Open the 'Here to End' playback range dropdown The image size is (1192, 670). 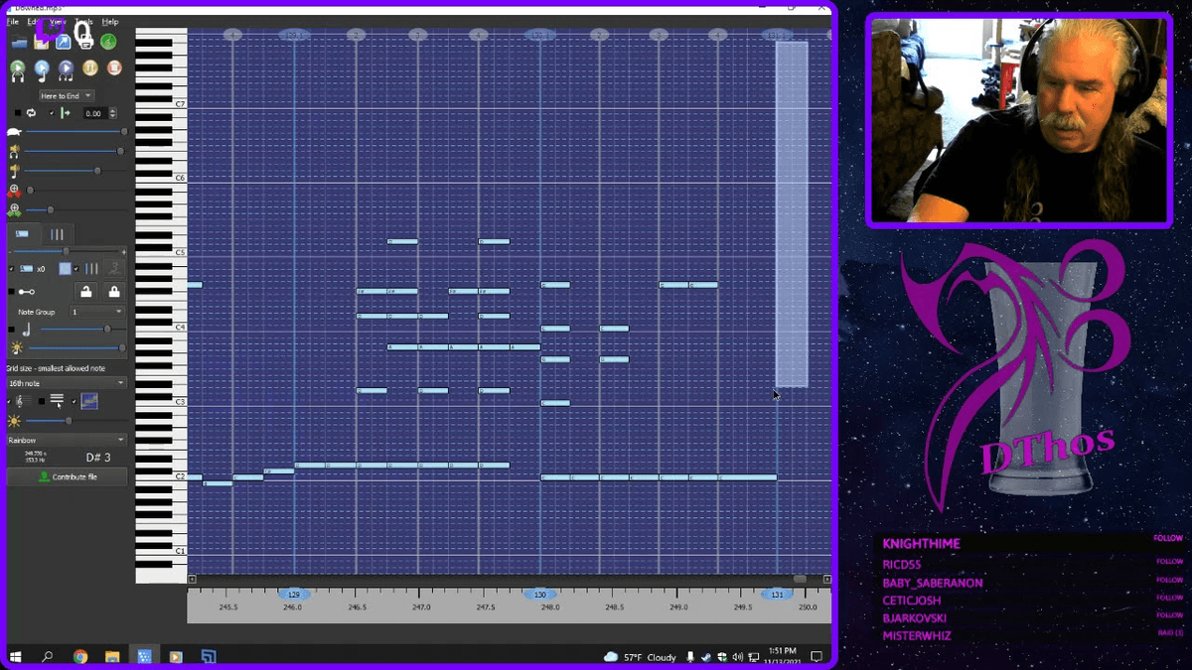point(67,95)
